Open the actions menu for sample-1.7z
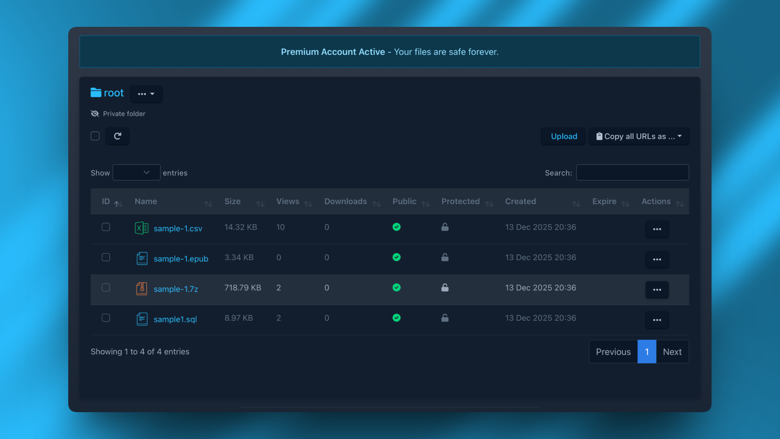780x439 pixels. point(657,290)
